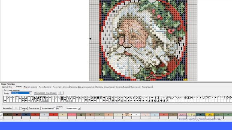This screenshot has width=232, height=130.
Task: Choose the letter K symbol
Action: [80, 97]
